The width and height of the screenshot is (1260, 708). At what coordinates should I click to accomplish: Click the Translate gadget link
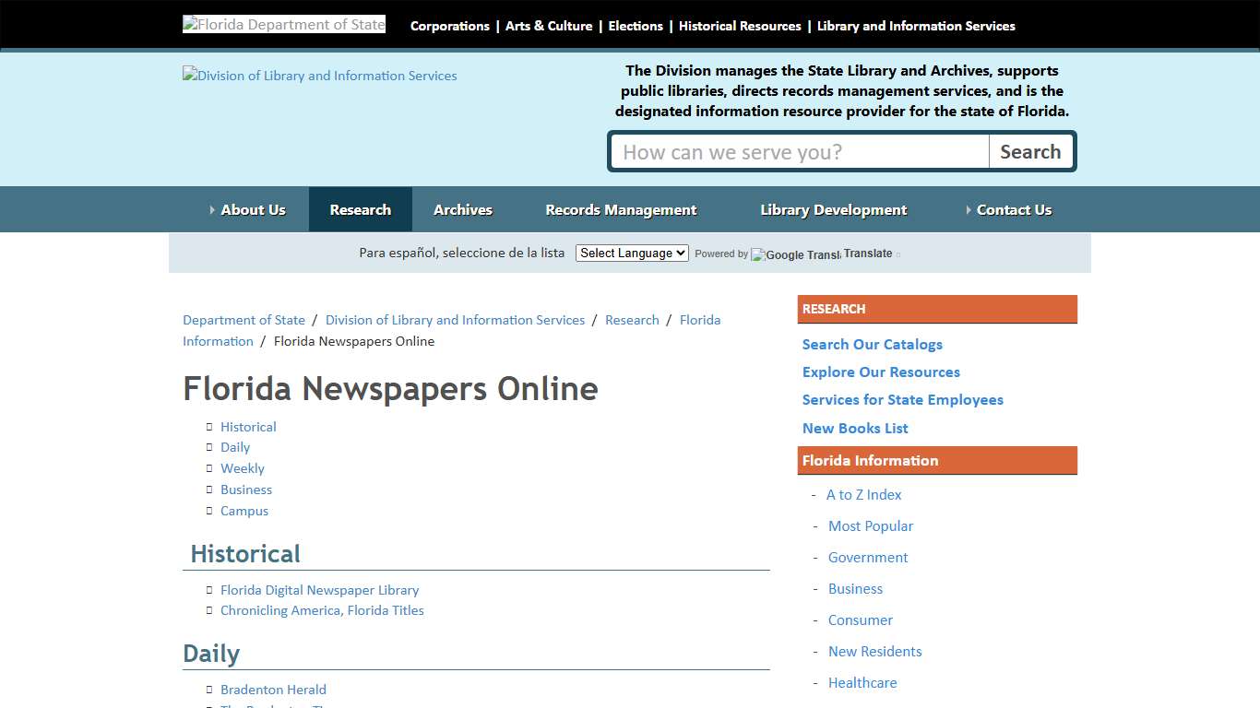pyautogui.click(x=870, y=253)
